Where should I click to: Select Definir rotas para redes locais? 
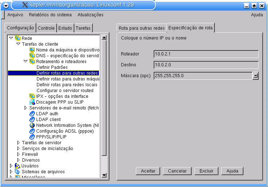tap(67, 85)
